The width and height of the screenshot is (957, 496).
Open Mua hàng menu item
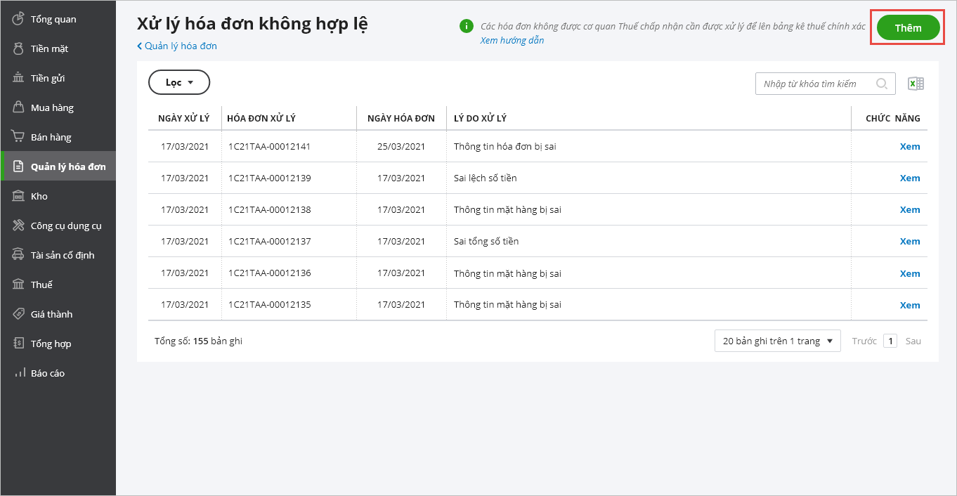coord(52,107)
